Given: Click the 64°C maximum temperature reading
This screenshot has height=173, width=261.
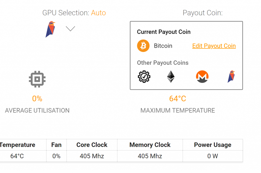Looking at the screenshot, I should click(x=178, y=99).
